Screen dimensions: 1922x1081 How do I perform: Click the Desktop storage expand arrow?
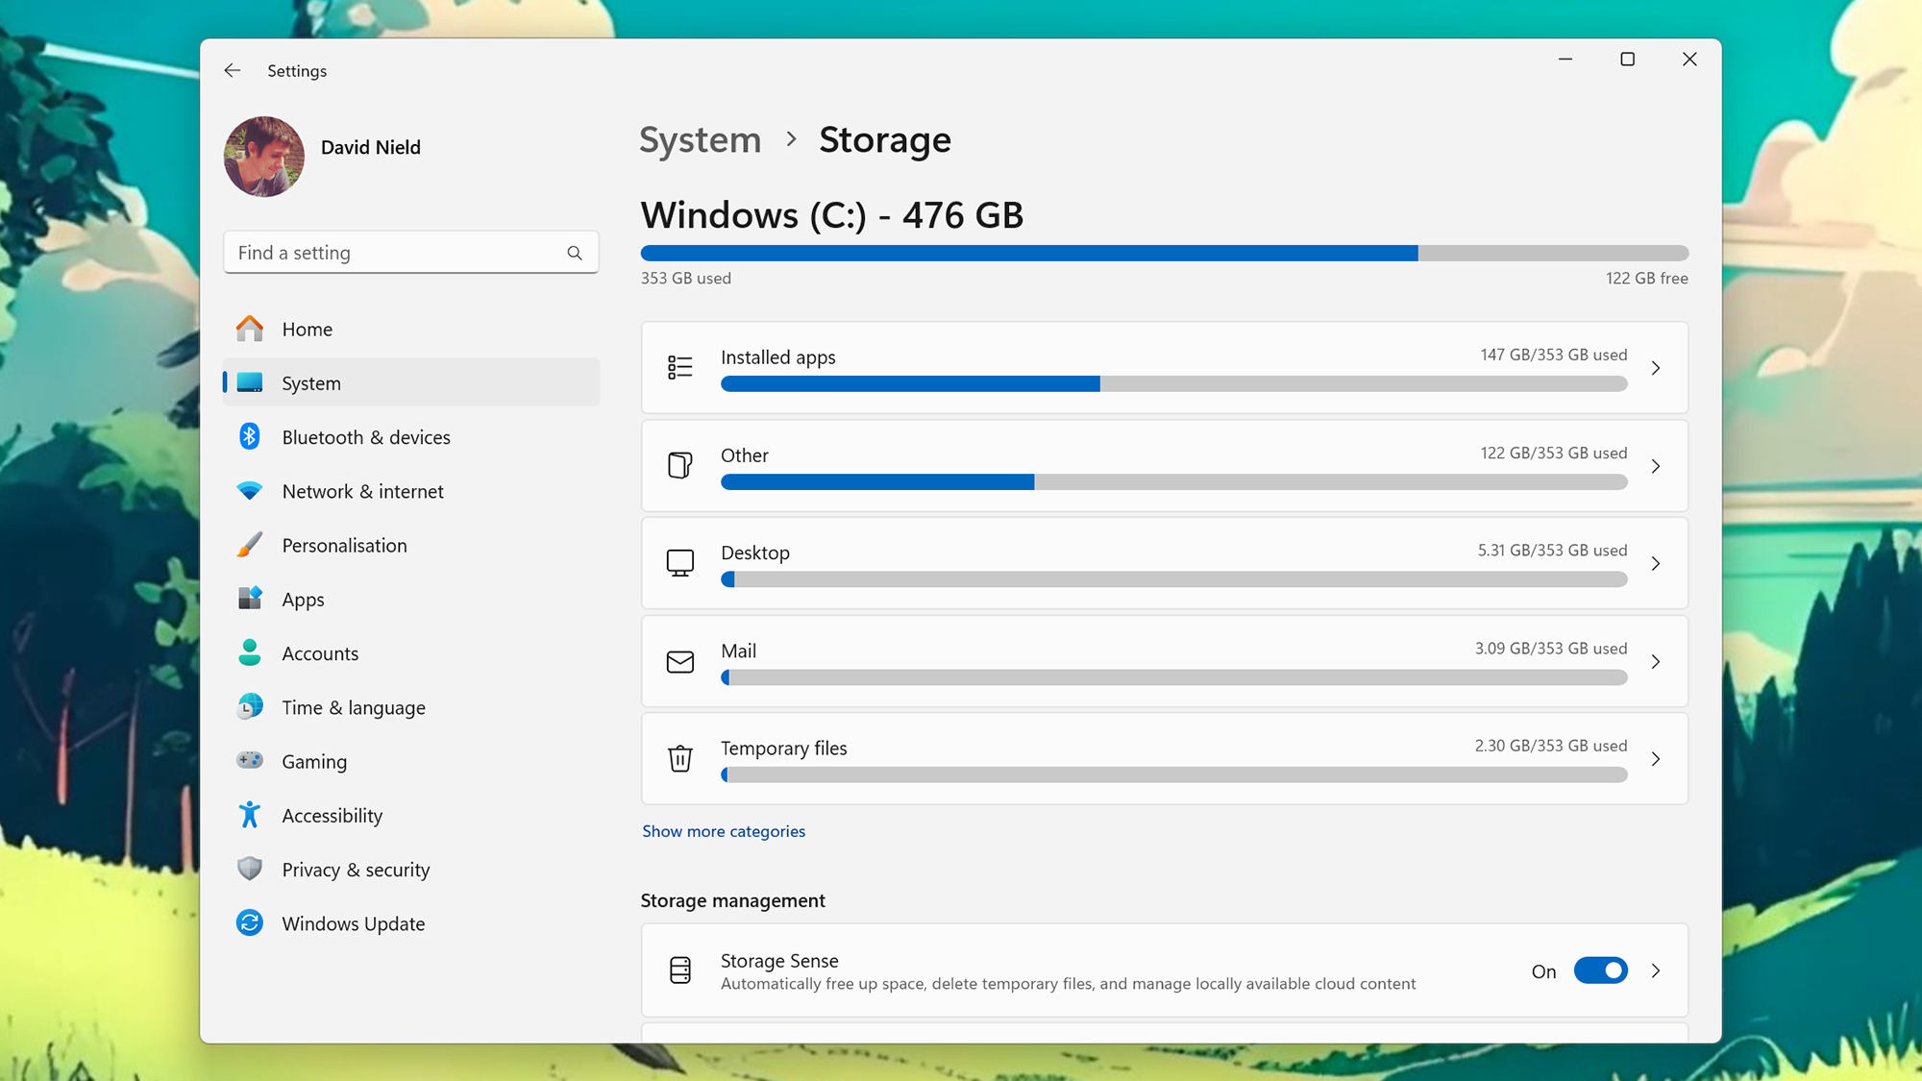tap(1657, 564)
